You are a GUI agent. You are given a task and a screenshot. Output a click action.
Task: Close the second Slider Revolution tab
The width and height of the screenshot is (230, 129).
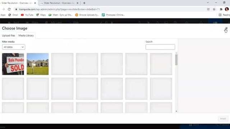click(78, 3)
